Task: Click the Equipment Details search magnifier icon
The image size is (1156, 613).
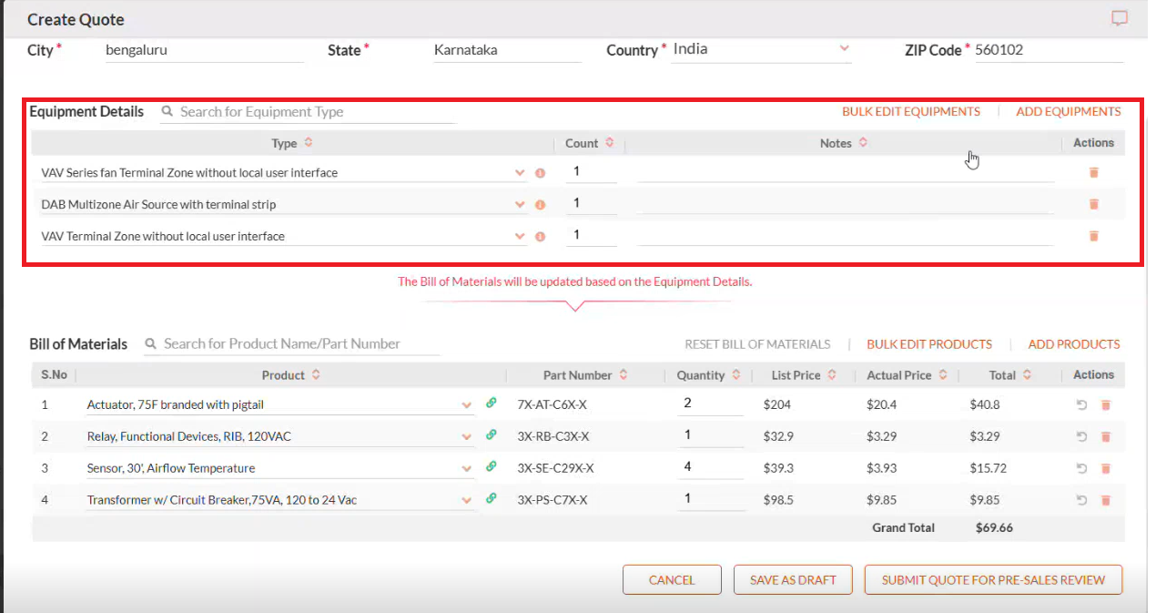Action: click(167, 111)
